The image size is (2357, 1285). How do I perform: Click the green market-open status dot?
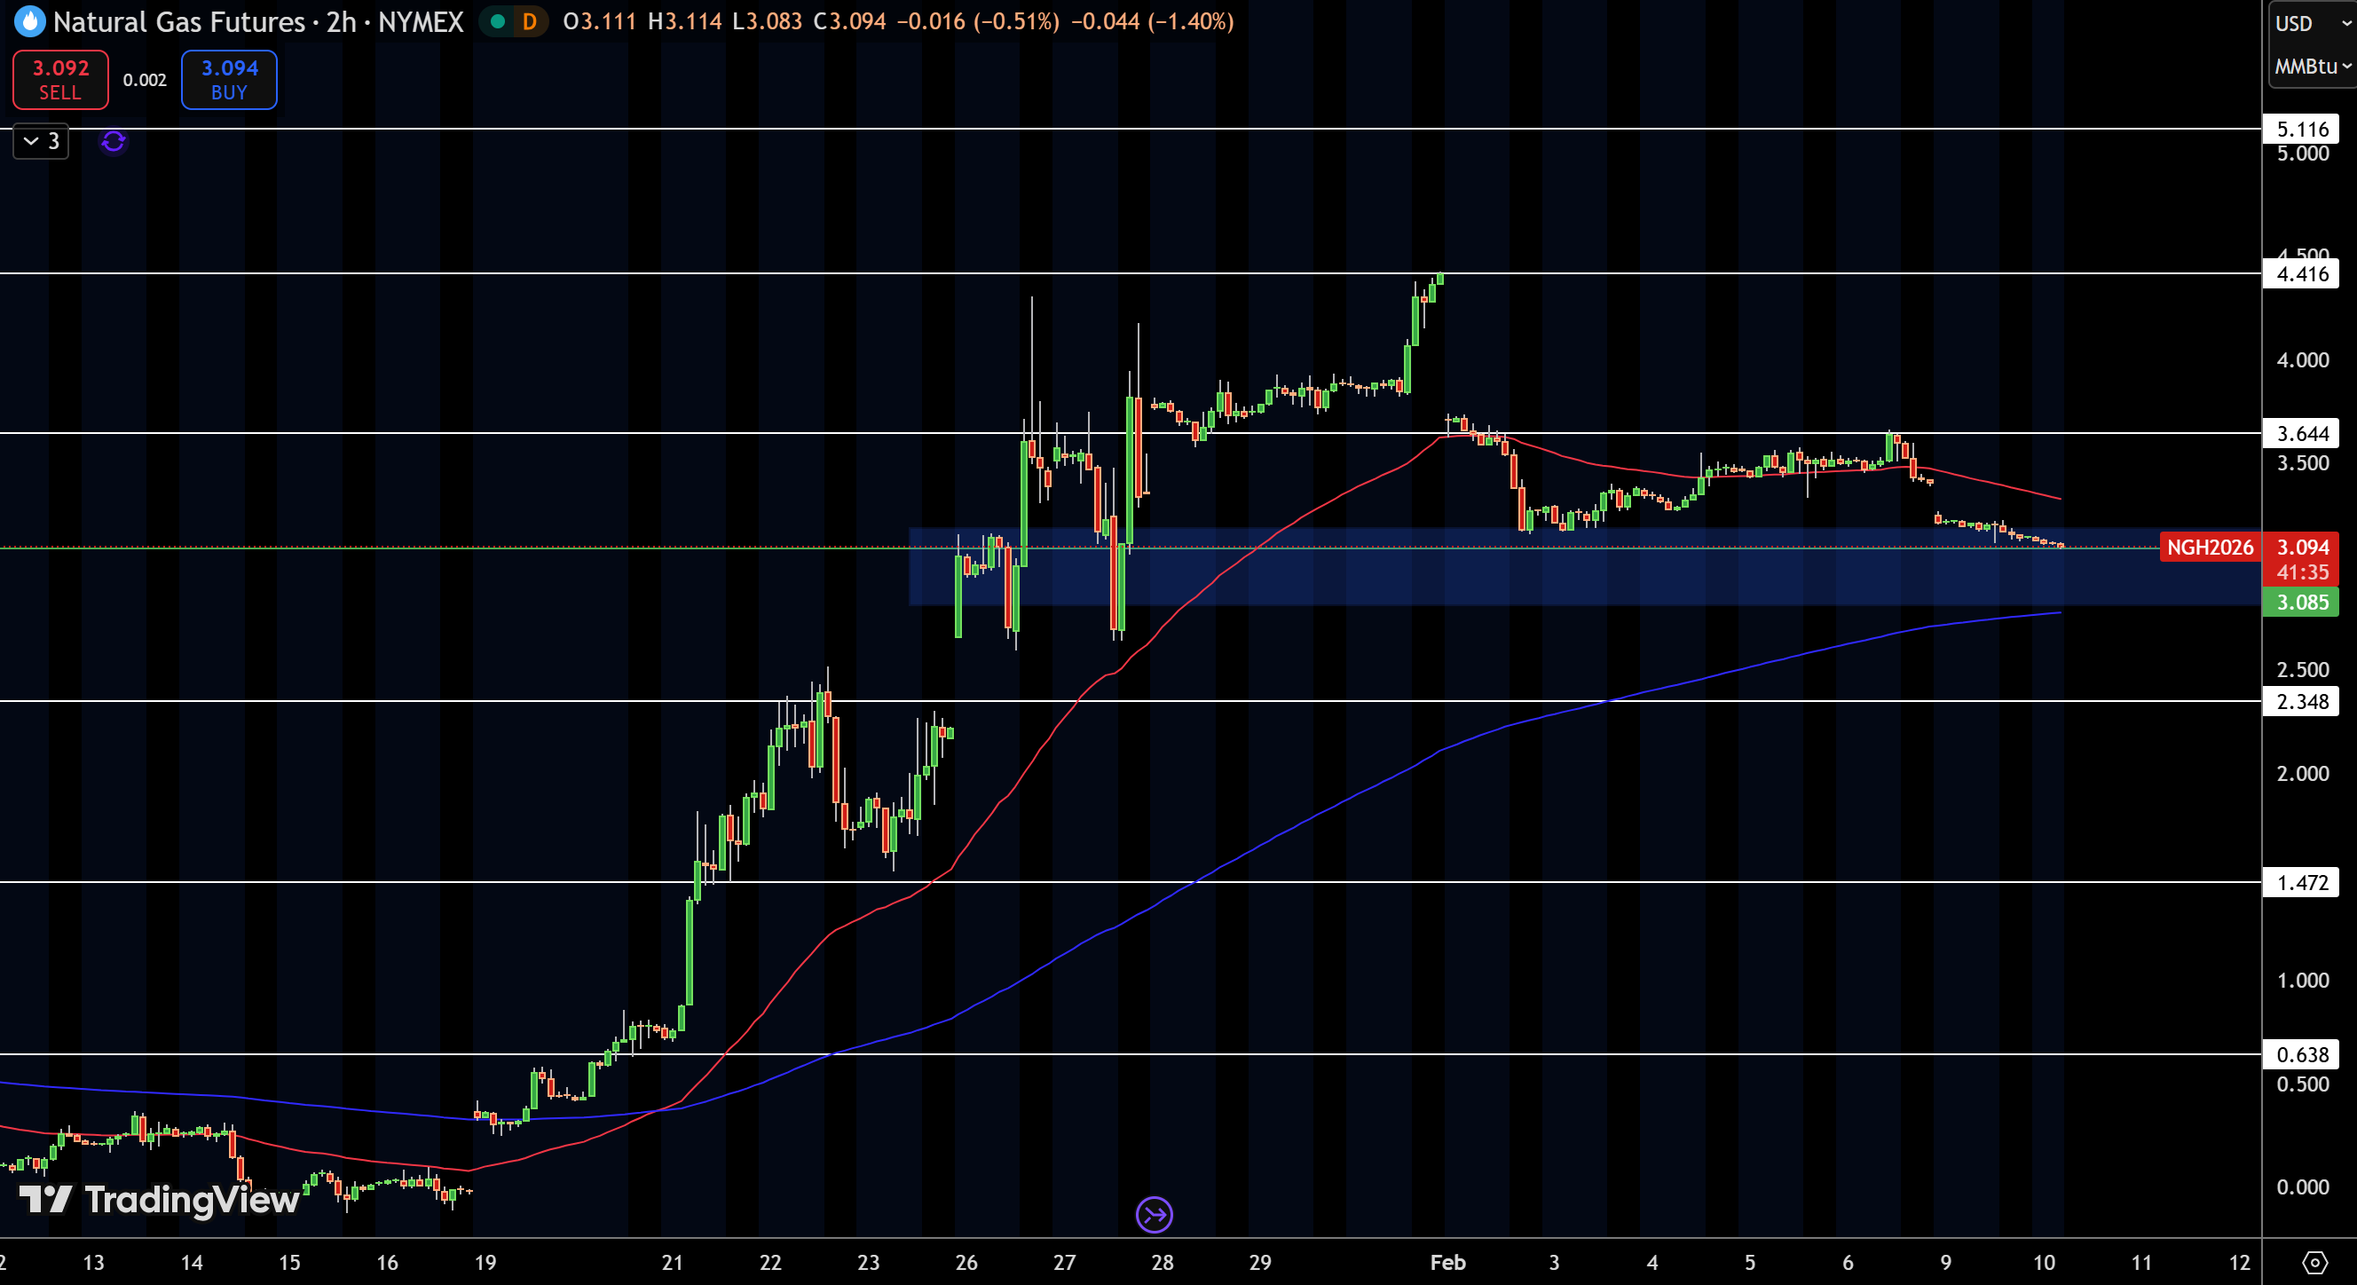pyautogui.click(x=498, y=21)
